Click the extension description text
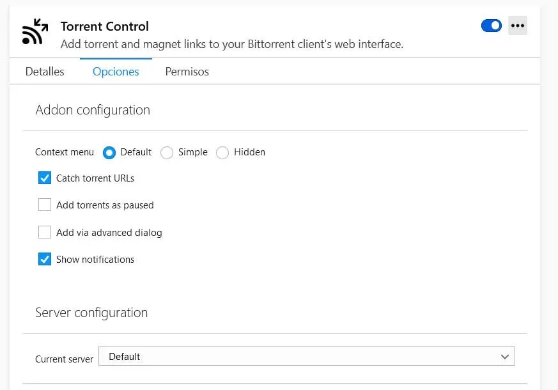This screenshot has height=390, width=558. [x=231, y=45]
